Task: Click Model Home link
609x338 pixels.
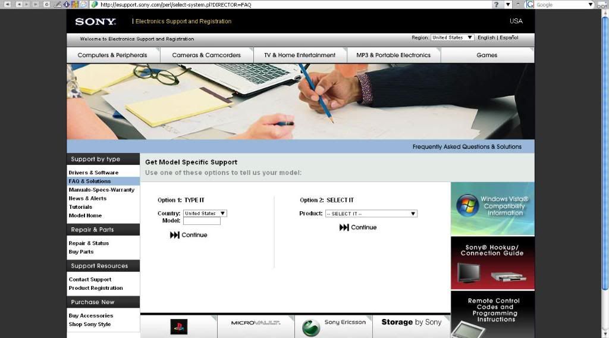Action: [85, 215]
